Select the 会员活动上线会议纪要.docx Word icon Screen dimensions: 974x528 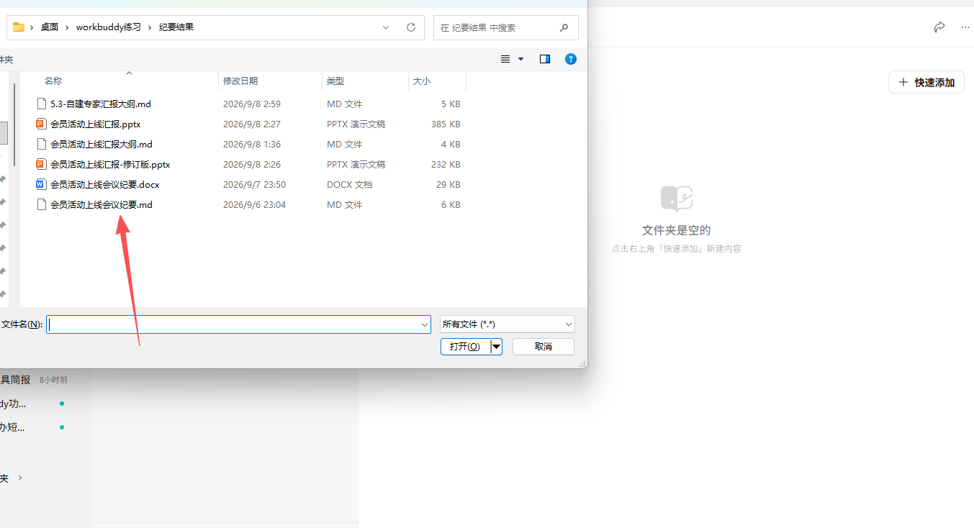pos(41,184)
